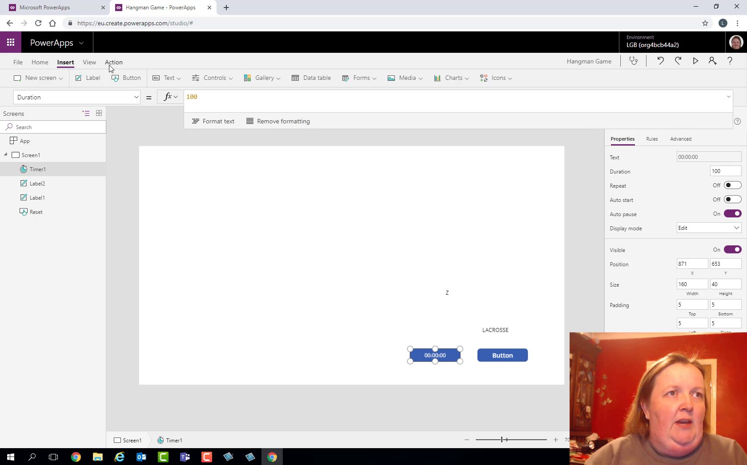Switch to the Rules tab
The image size is (747, 465).
pos(652,139)
